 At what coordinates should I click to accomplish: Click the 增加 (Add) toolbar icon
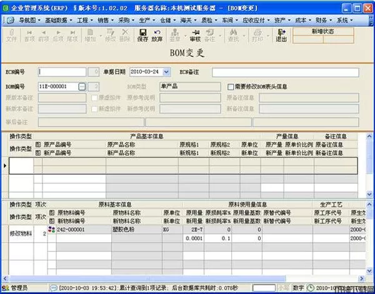point(91,35)
